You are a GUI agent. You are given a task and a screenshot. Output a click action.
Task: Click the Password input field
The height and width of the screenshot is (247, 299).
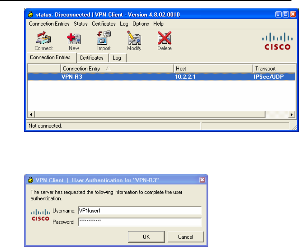coord(140,222)
